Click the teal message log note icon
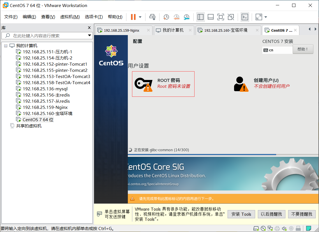This screenshot has height=232, width=319. (x=309, y=228)
